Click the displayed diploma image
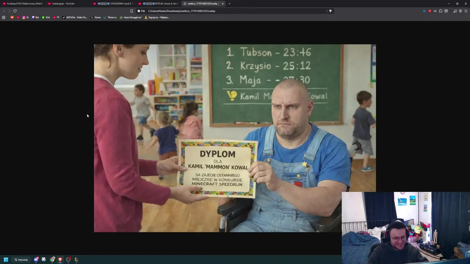470x264 pixels. point(235,138)
